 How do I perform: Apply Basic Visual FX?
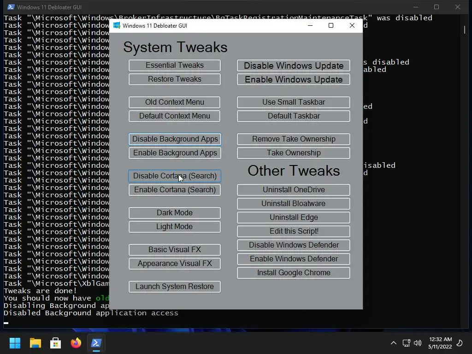(175, 249)
